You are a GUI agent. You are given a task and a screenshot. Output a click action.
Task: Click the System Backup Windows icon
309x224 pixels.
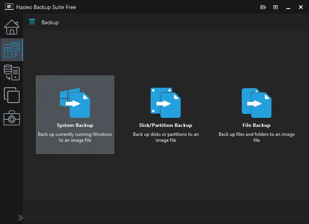click(x=75, y=103)
